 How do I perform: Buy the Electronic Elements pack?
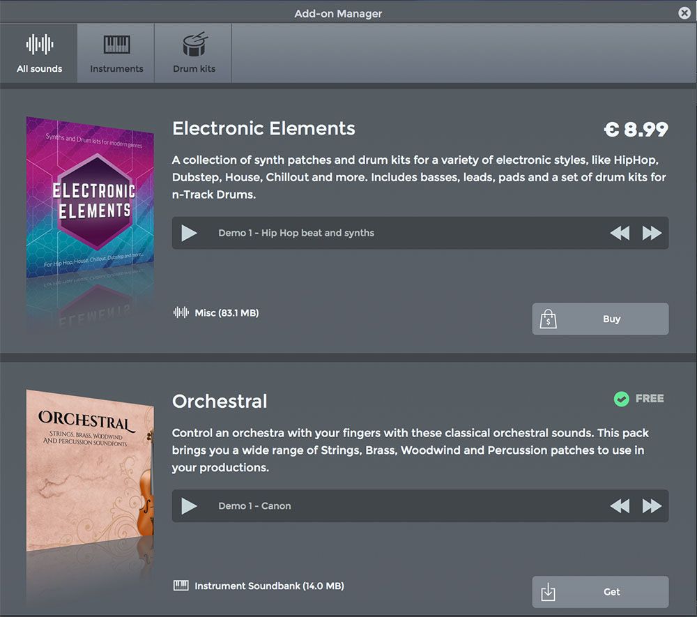600,319
